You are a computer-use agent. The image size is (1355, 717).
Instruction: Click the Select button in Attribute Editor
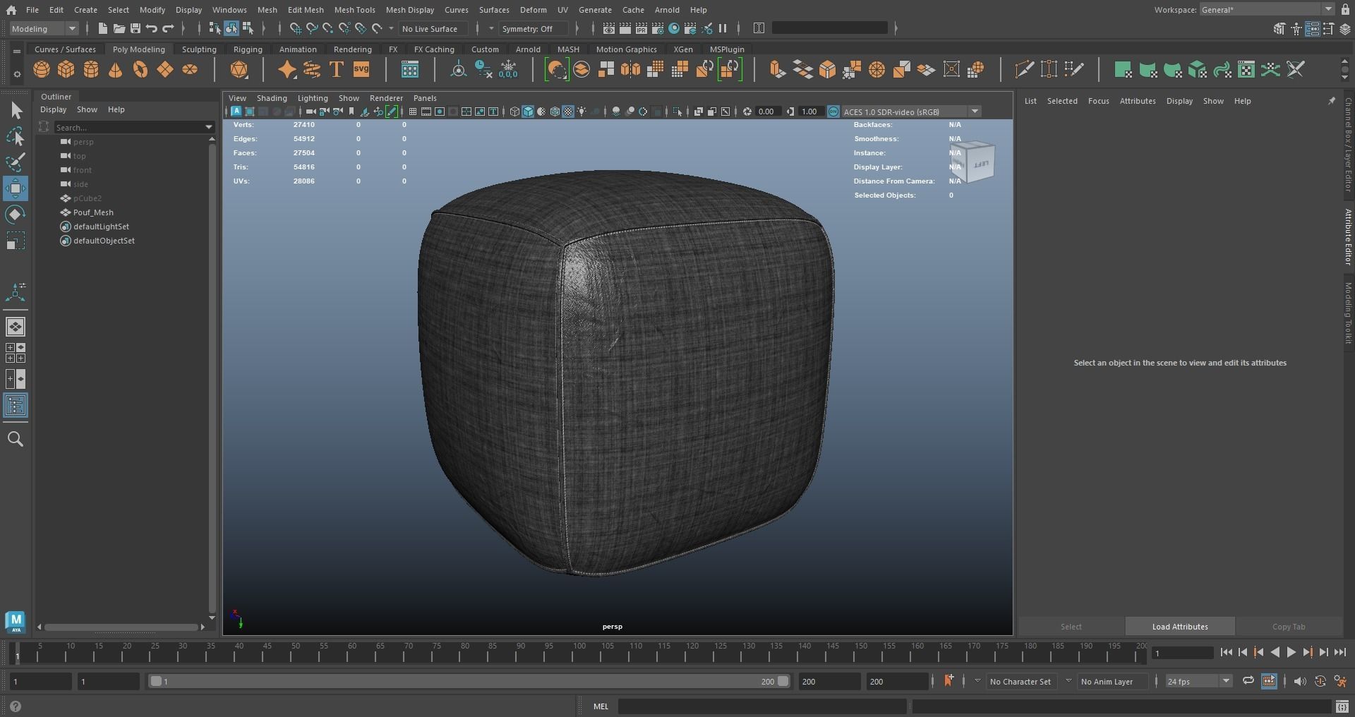coord(1071,627)
